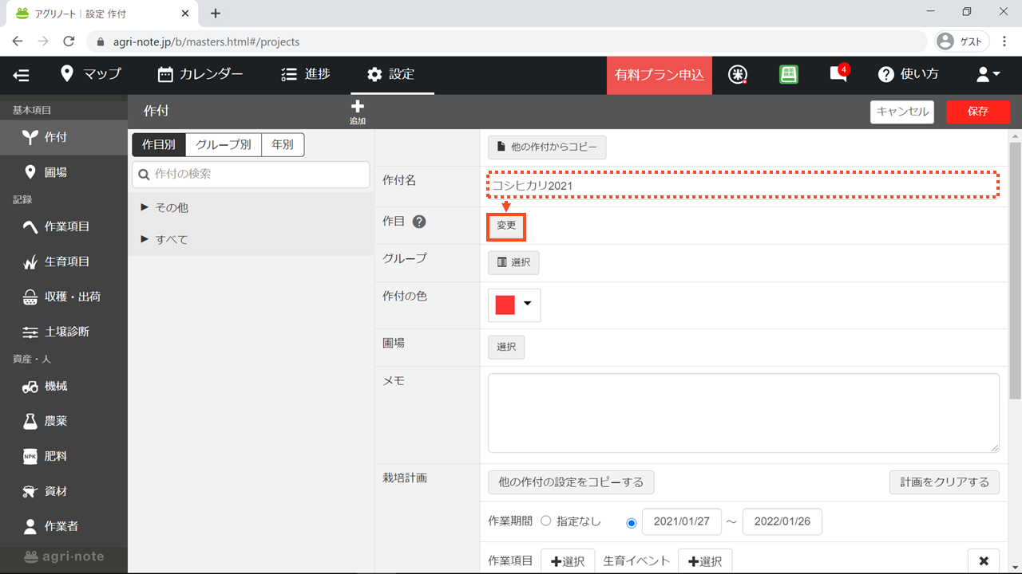
Task: Open the ゲスト profile button
Action: [x=962, y=41]
